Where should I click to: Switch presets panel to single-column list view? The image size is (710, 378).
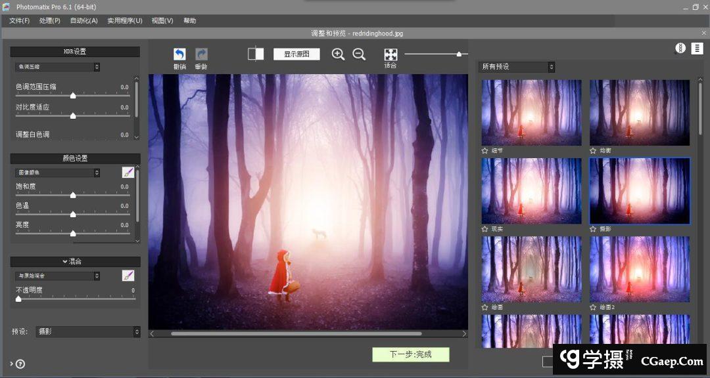[x=698, y=49]
